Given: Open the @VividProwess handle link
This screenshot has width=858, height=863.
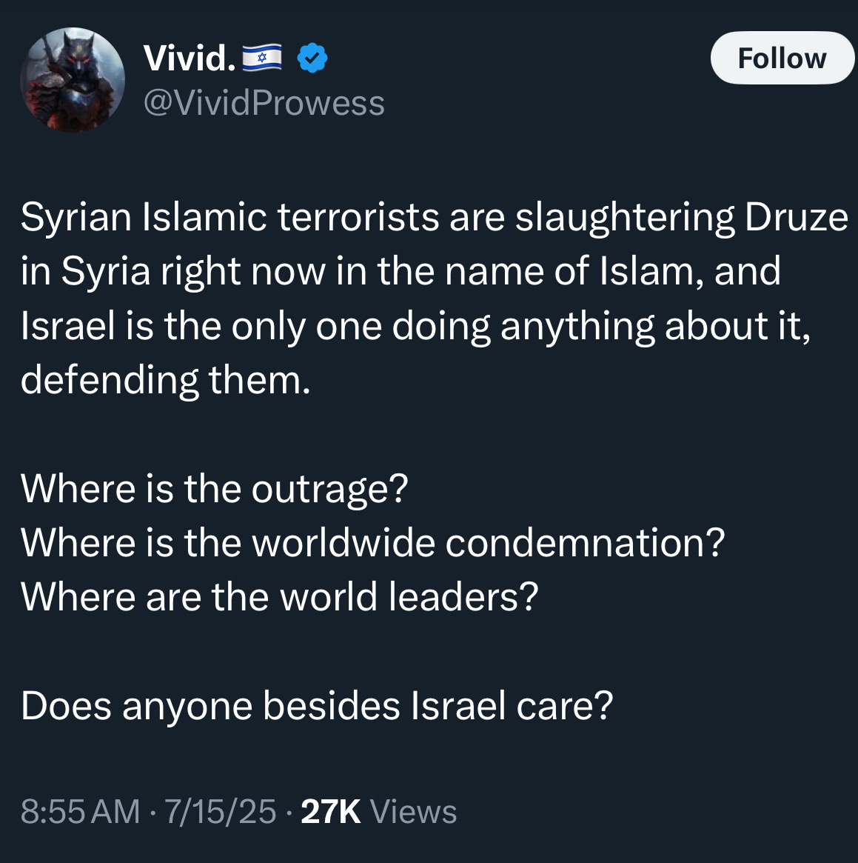Looking at the screenshot, I should tap(264, 103).
